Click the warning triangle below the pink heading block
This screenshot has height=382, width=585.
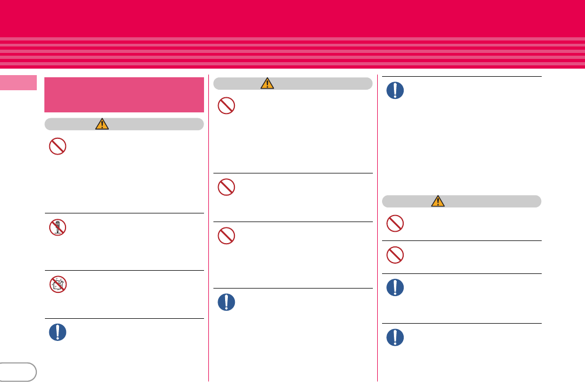pyautogui.click(x=102, y=124)
